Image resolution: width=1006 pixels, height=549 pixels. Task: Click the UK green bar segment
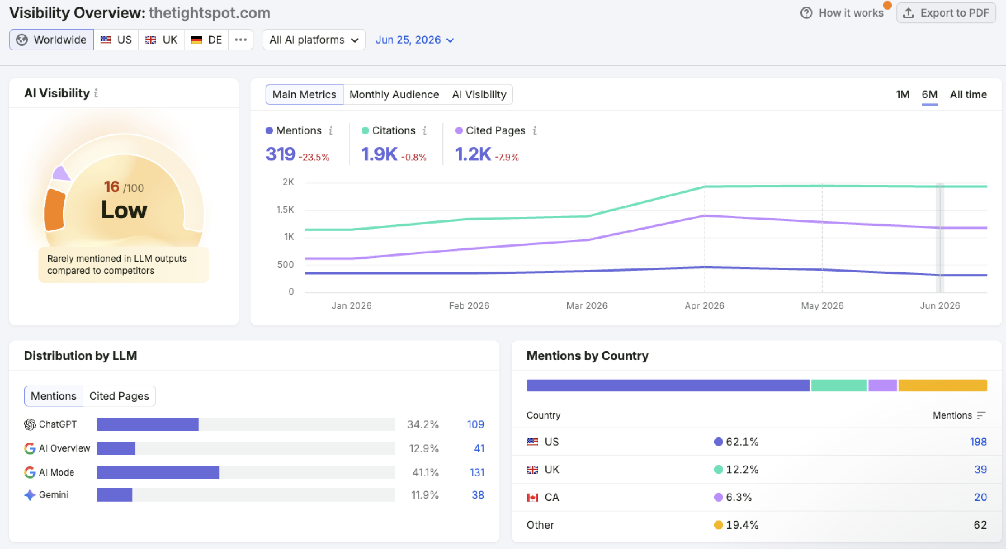[839, 386]
